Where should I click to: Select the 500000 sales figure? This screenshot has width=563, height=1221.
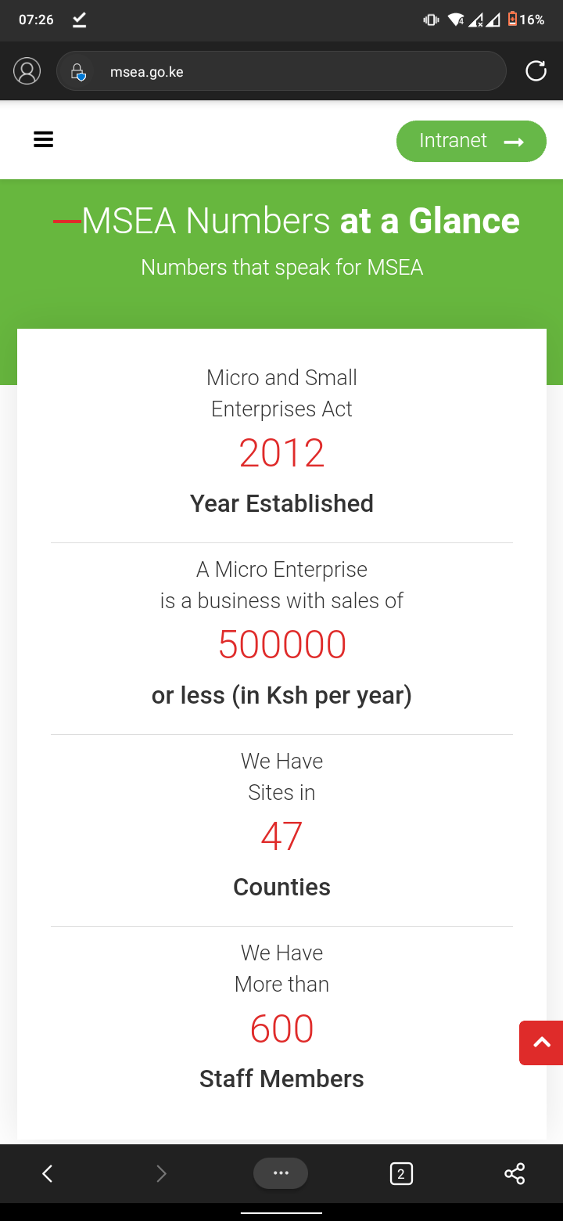pyautogui.click(x=281, y=645)
